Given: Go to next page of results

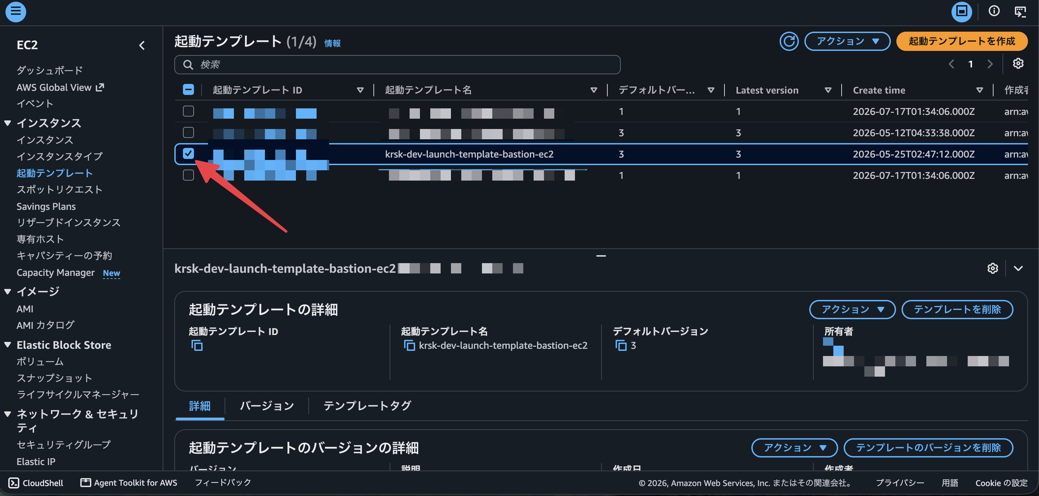Looking at the screenshot, I should (990, 64).
